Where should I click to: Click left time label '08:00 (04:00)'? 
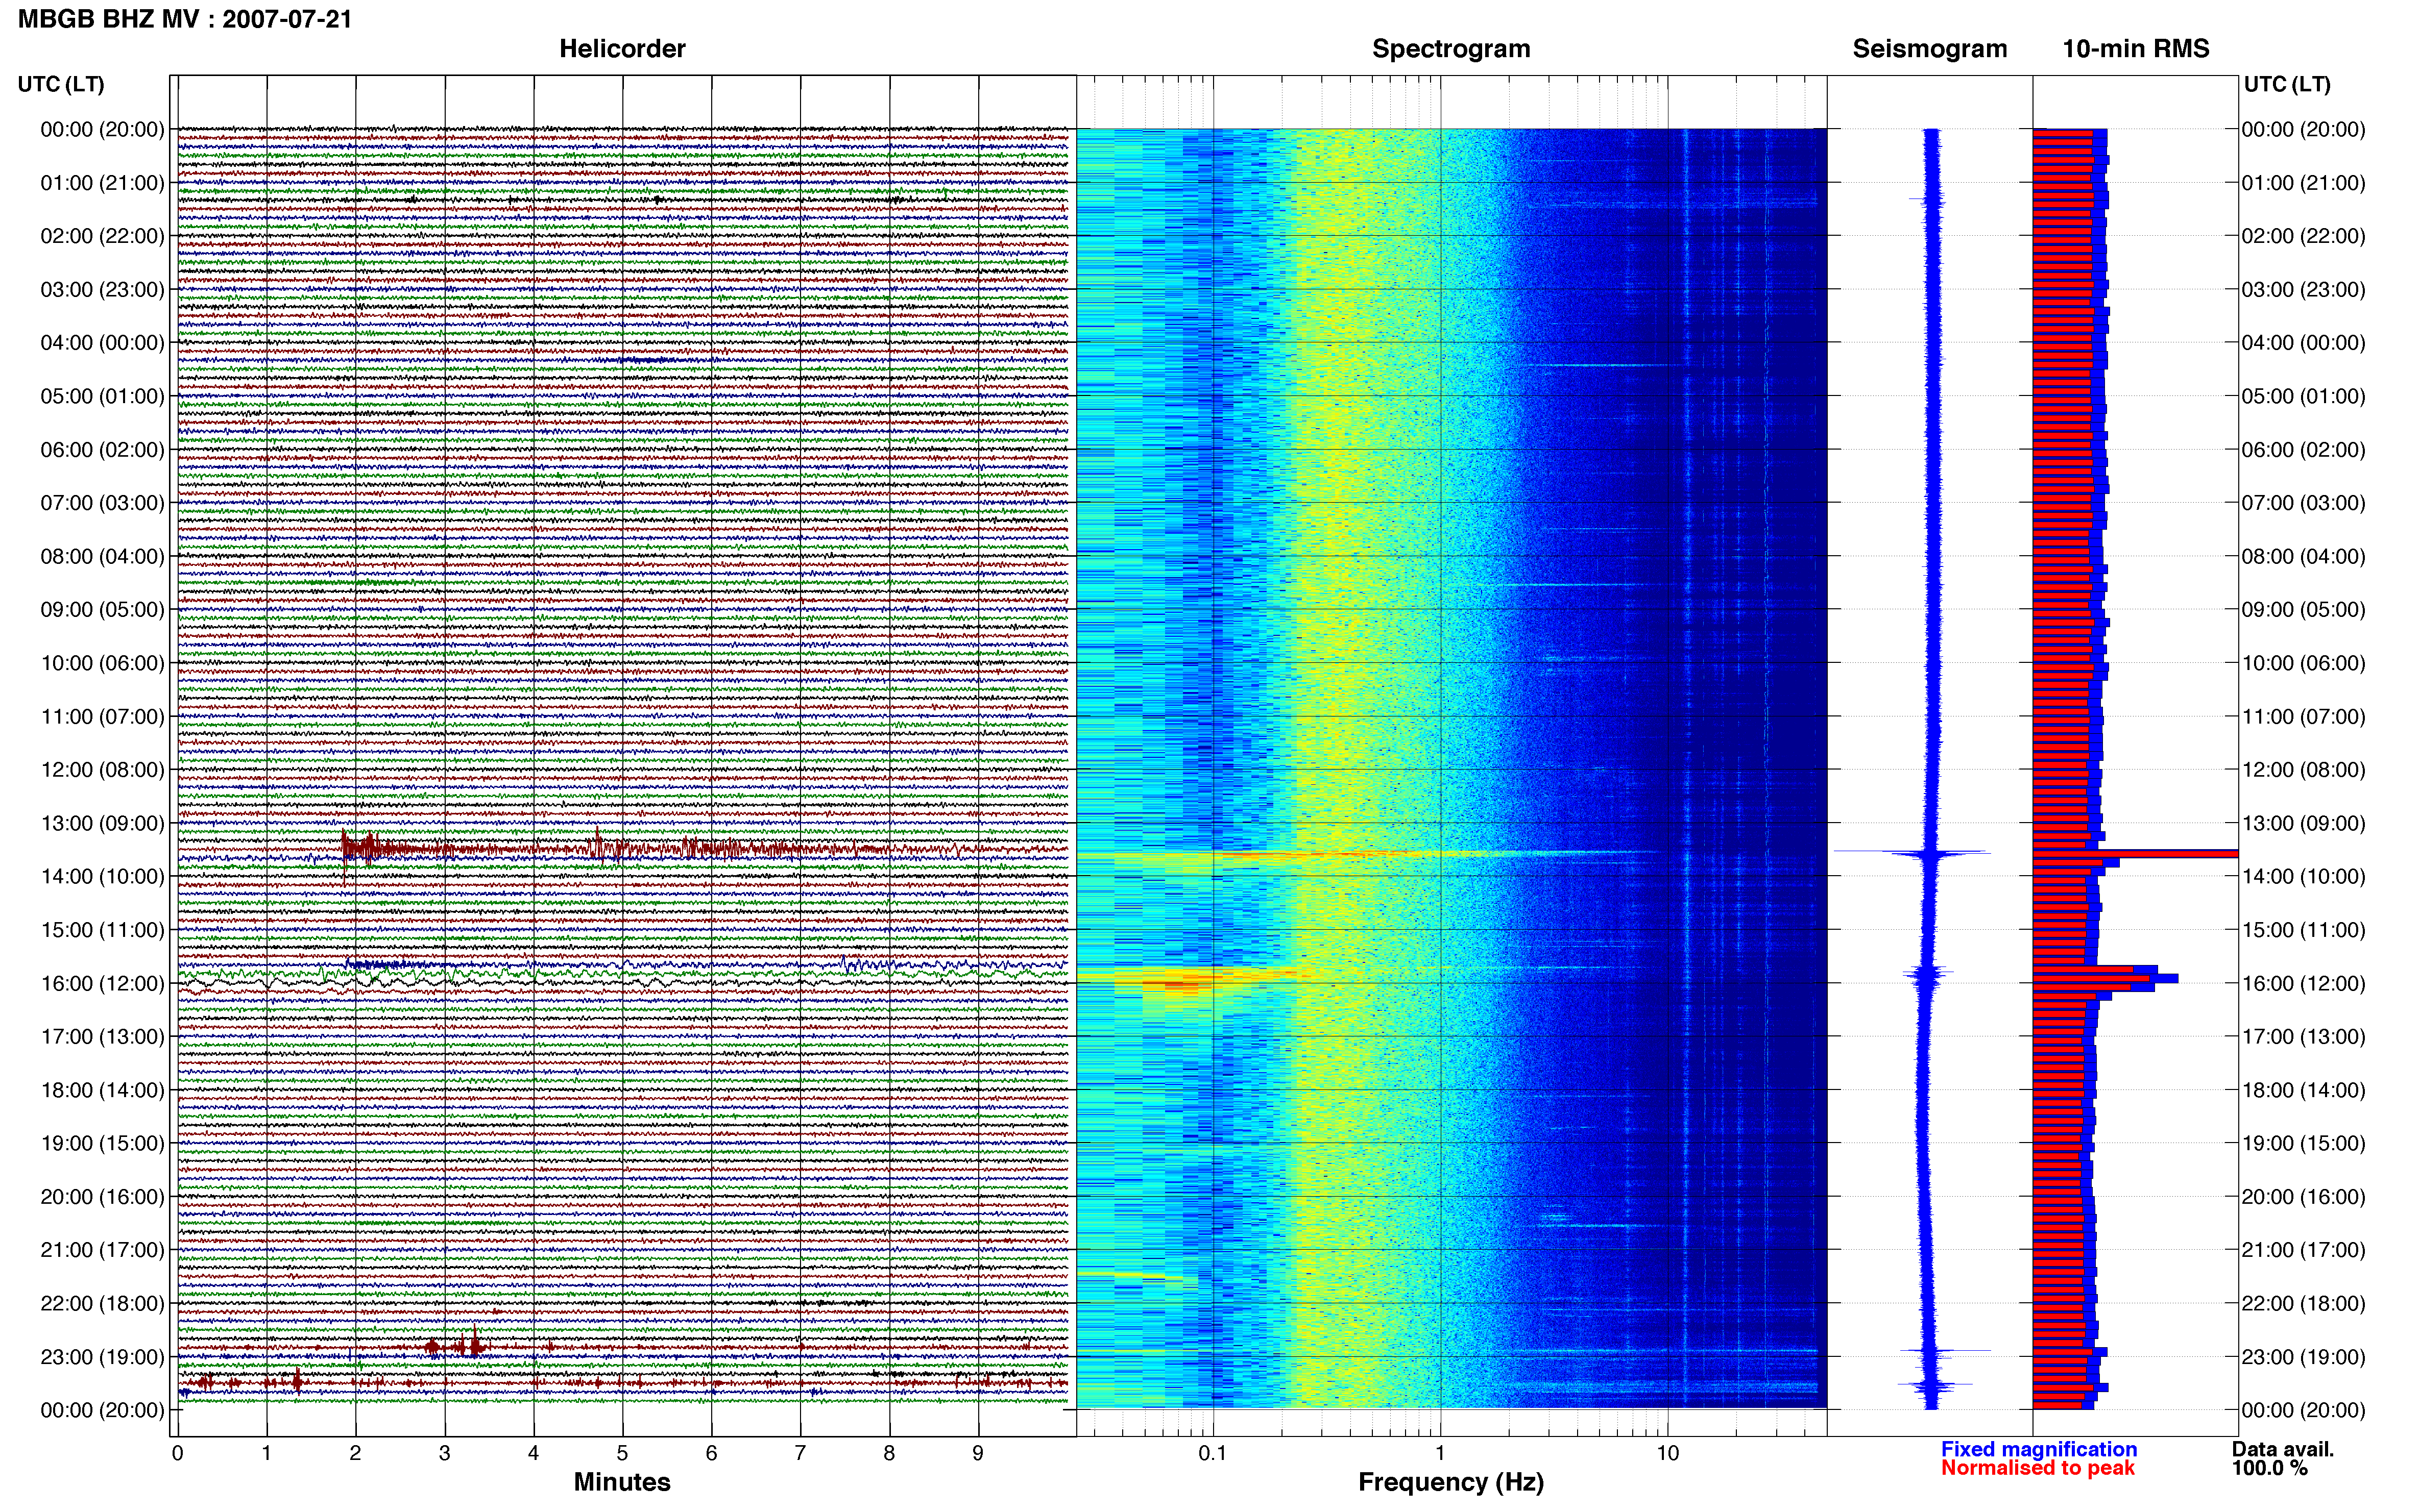102,556
